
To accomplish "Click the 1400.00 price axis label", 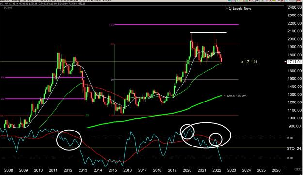I will tap(294, 87).
